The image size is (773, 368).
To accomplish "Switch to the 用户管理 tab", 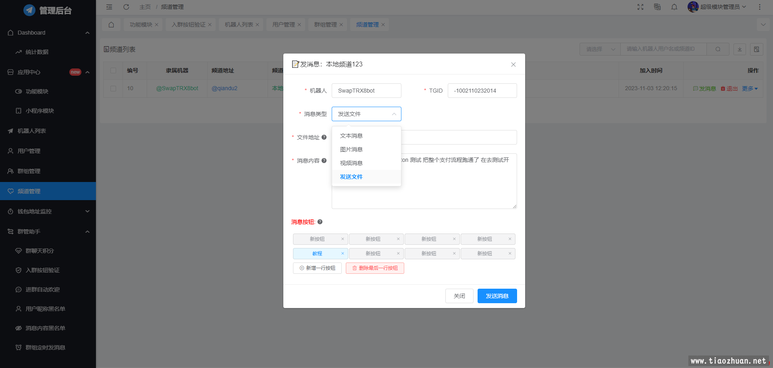I will (283, 25).
